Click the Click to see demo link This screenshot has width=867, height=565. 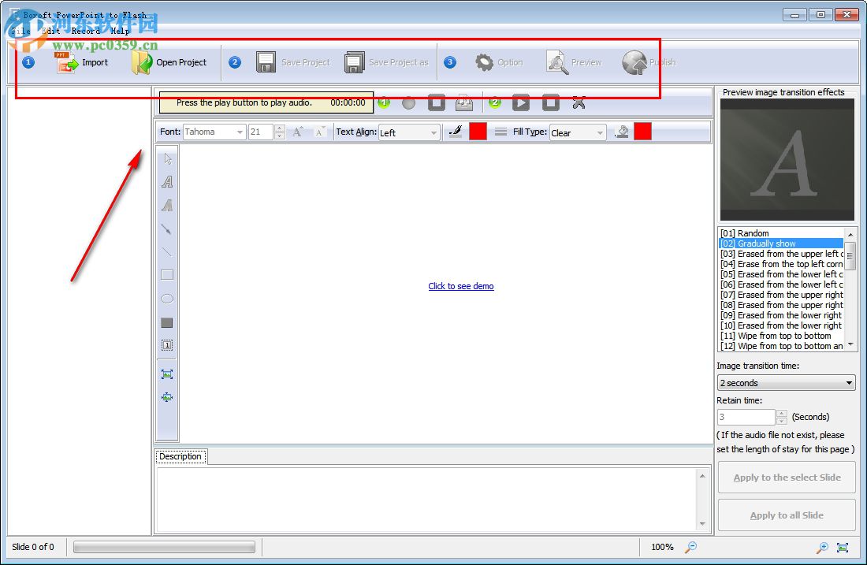(461, 286)
